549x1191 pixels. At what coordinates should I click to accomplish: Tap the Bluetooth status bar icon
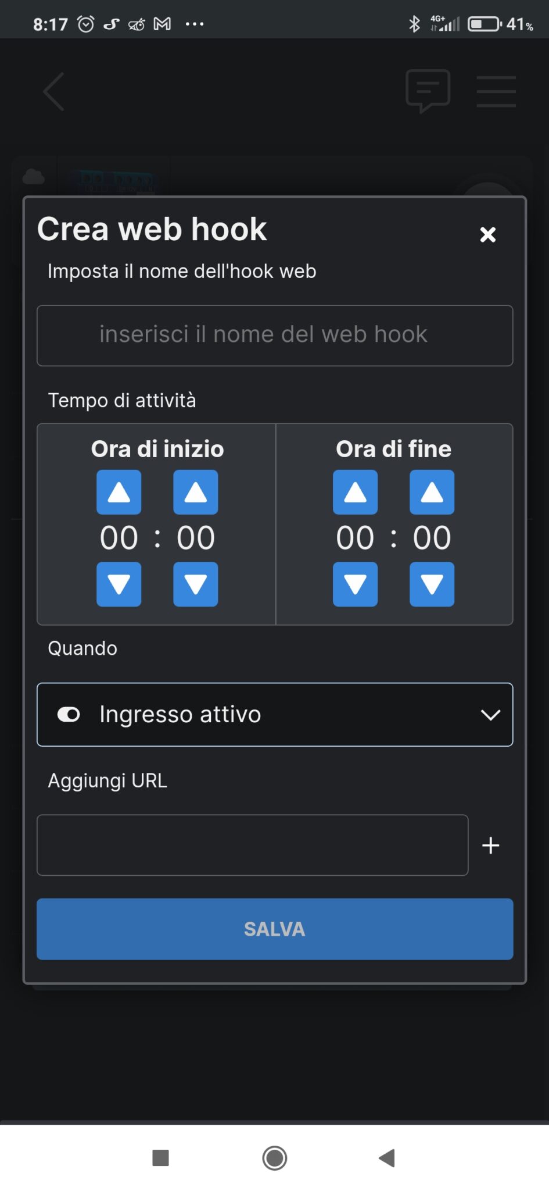pos(414,23)
